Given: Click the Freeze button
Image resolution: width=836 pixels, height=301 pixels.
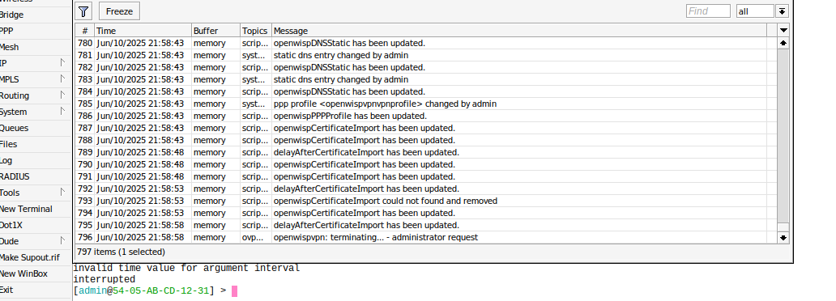Looking at the screenshot, I should click(119, 11).
